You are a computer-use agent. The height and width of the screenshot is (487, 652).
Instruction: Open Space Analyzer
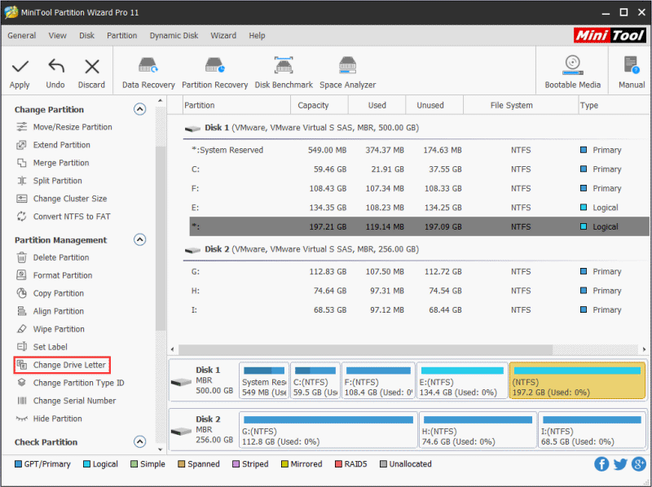tap(348, 73)
